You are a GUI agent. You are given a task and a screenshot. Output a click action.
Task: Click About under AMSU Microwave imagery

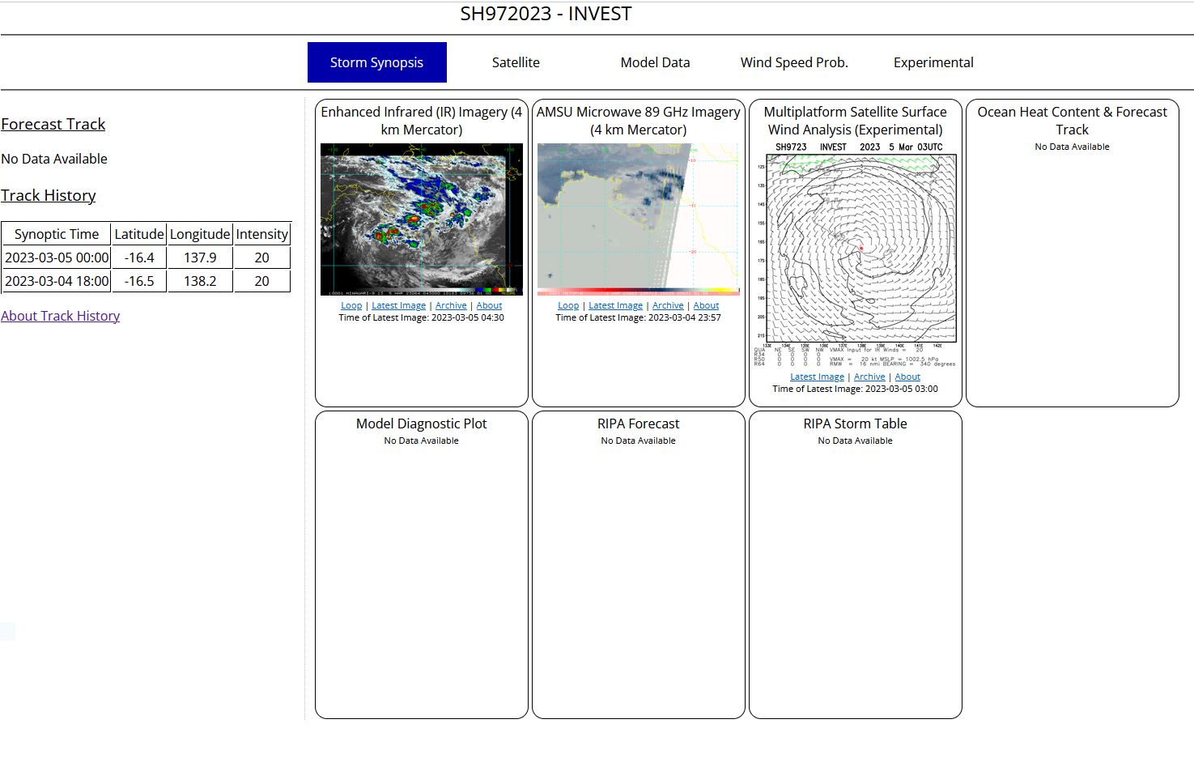pos(706,305)
